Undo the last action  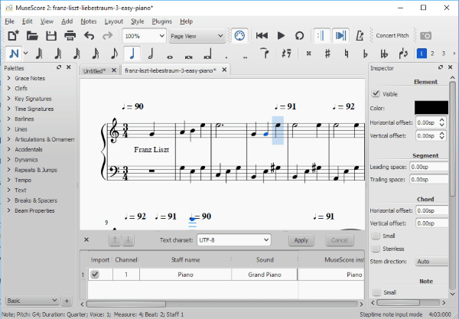(89, 36)
